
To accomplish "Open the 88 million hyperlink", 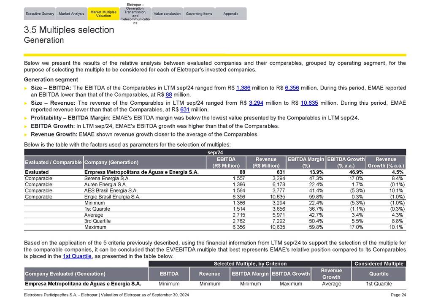I will [x=169, y=95].
